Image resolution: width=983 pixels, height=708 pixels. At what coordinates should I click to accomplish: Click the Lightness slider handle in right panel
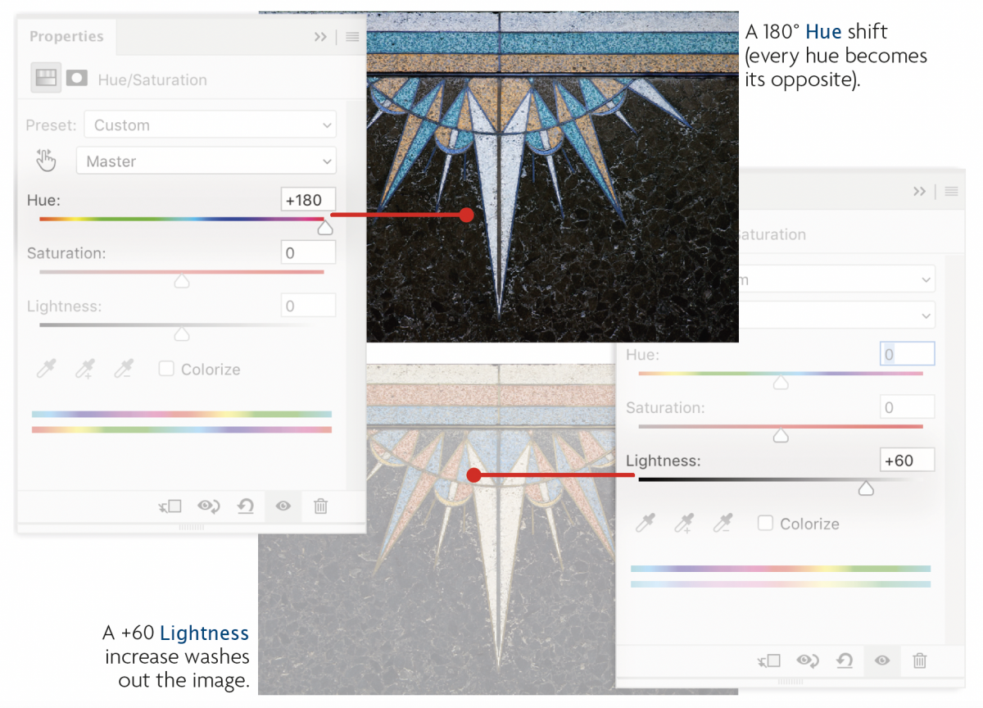tap(866, 489)
